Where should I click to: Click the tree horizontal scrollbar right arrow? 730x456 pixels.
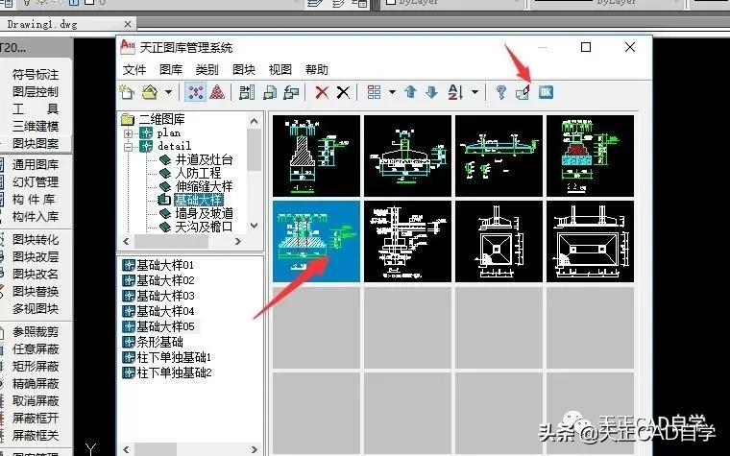[238, 242]
